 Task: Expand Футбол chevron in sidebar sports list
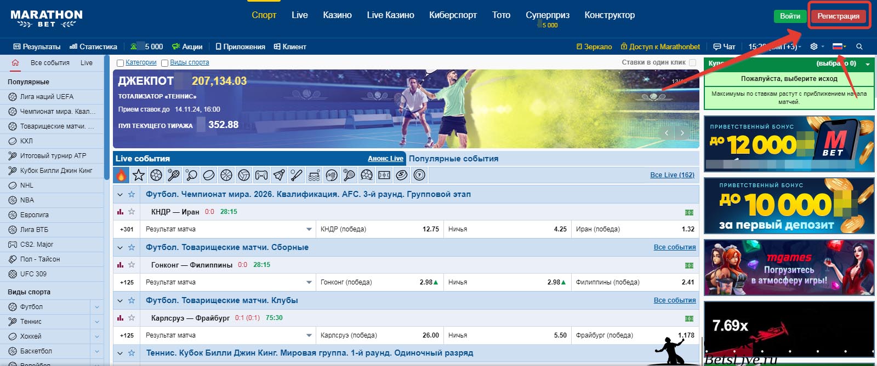tap(97, 307)
